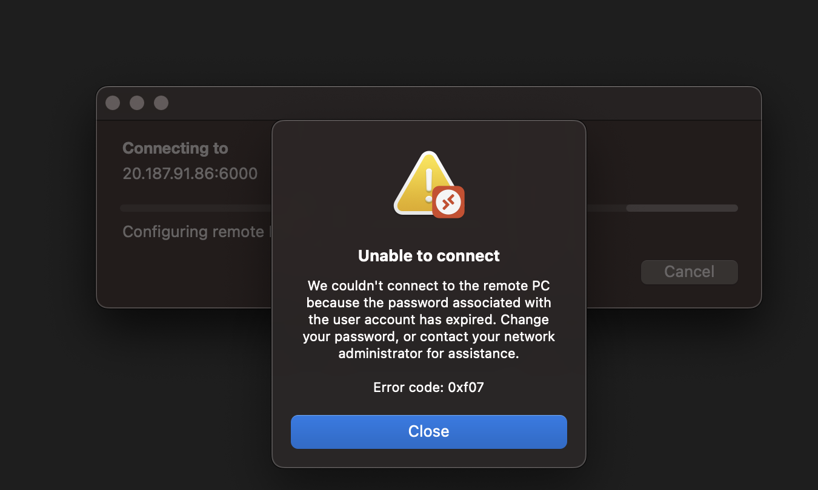Click the middle gray minimize window dot

(137, 103)
